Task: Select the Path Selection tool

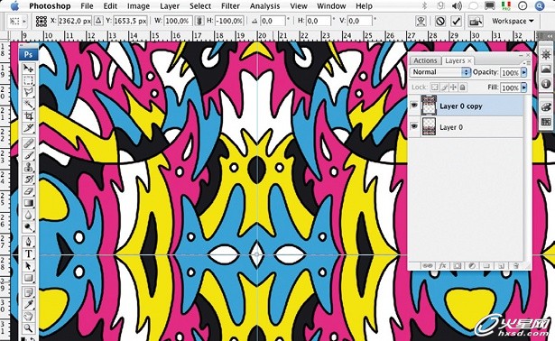Action: [x=28, y=266]
